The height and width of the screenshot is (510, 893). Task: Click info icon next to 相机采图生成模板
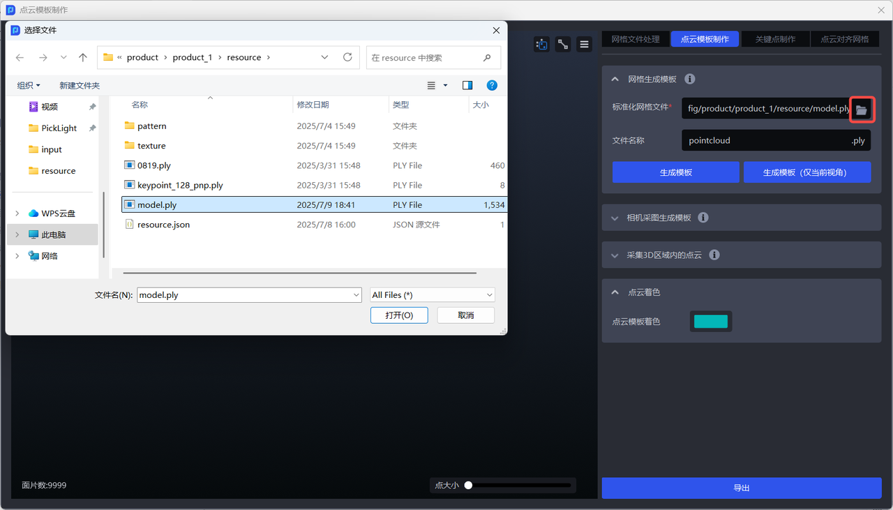703,218
